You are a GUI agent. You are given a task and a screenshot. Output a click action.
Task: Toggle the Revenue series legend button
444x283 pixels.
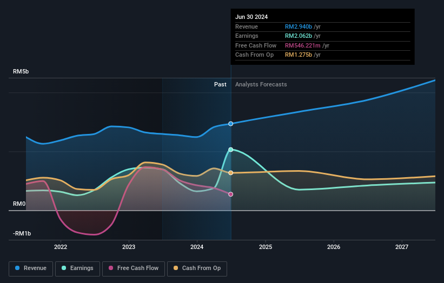pos(31,268)
